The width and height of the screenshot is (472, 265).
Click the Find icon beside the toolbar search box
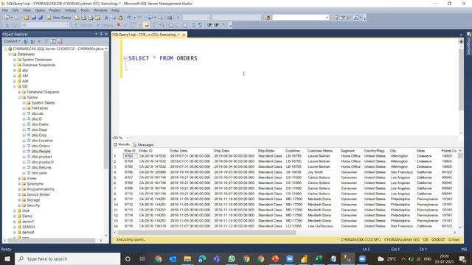[x=267, y=18]
